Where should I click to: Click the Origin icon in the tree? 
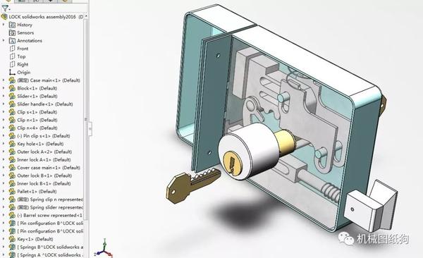coord(12,73)
